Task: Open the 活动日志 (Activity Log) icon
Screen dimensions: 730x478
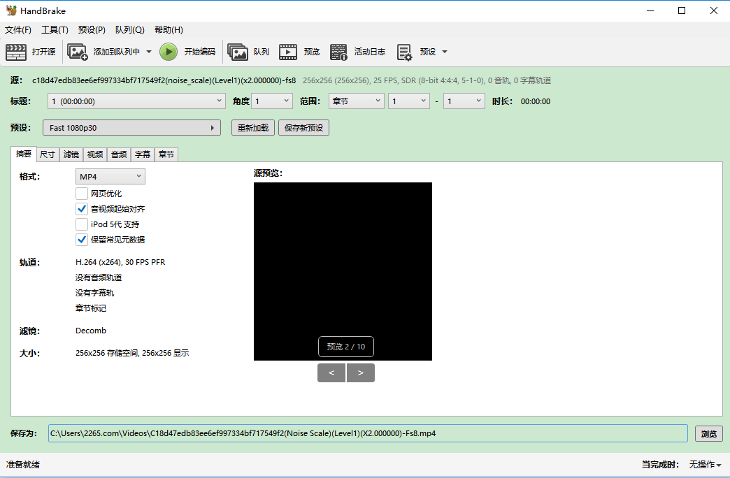Action: pos(339,52)
